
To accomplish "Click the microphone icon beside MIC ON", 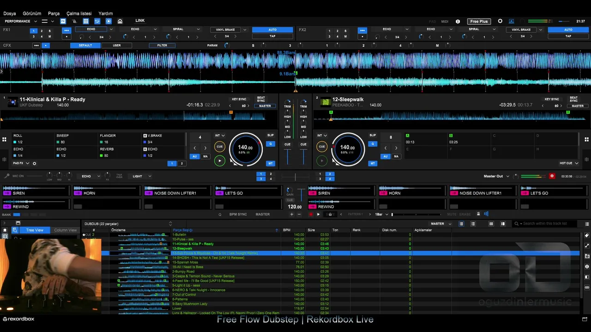I will (7, 176).
